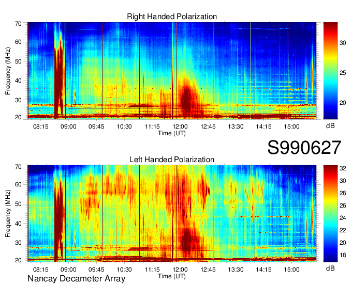The image size is (352, 285).
Task: Click the dB label under top color bar
Action: [x=330, y=126]
